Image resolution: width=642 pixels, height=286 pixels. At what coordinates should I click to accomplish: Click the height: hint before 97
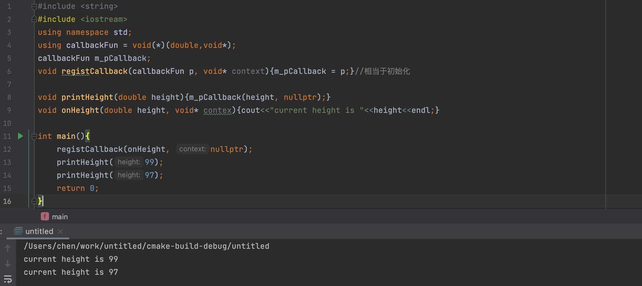coord(129,175)
